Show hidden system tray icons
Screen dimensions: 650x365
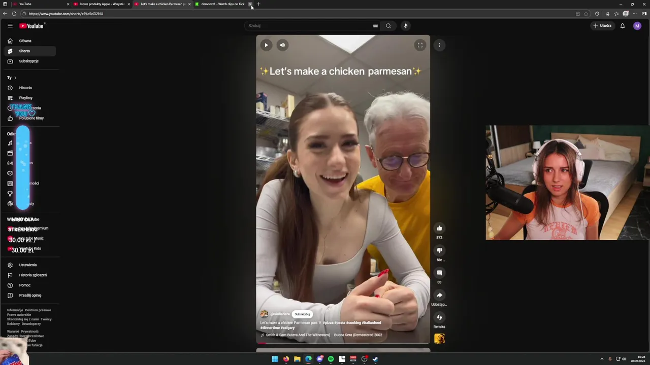[602, 359]
